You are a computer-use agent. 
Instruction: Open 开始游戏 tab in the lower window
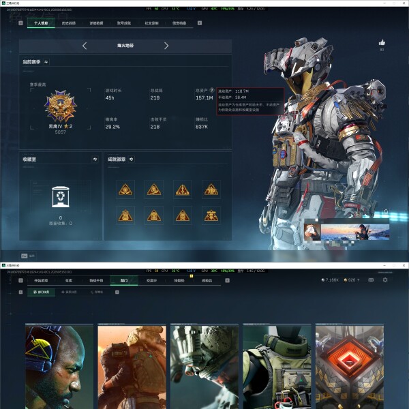41,280
